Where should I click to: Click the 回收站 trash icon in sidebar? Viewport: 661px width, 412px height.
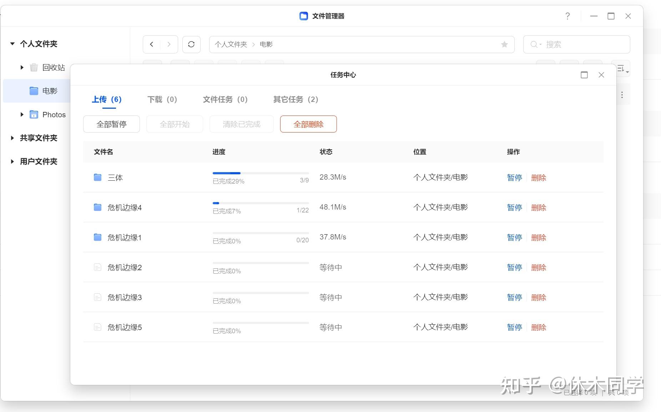[34, 67]
